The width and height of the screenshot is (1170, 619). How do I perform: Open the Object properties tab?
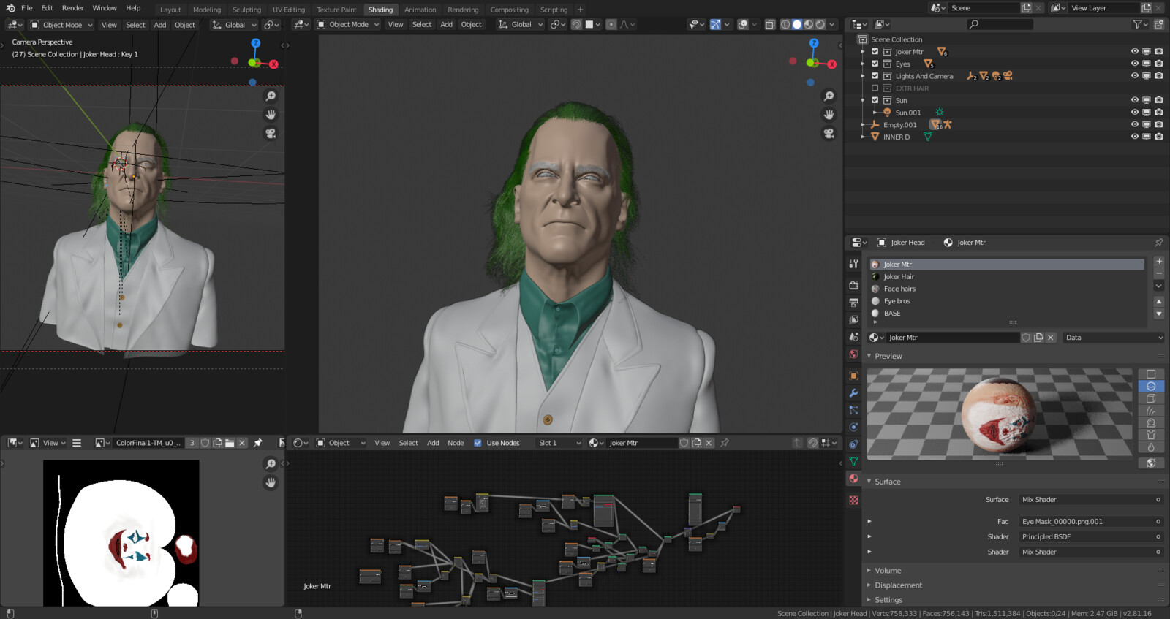[x=853, y=376]
